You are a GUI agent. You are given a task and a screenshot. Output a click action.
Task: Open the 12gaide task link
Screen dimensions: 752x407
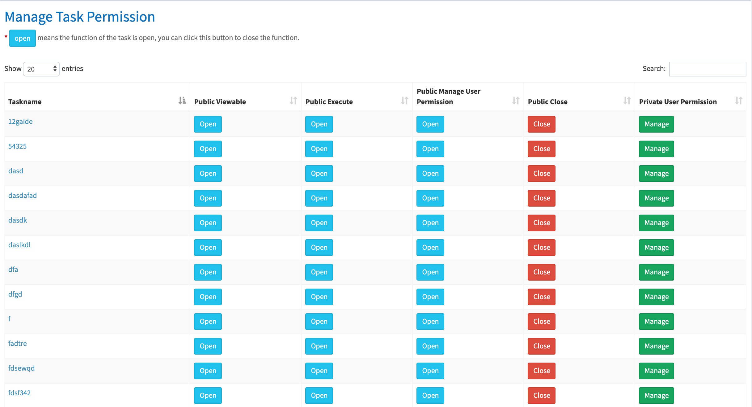pyautogui.click(x=20, y=121)
